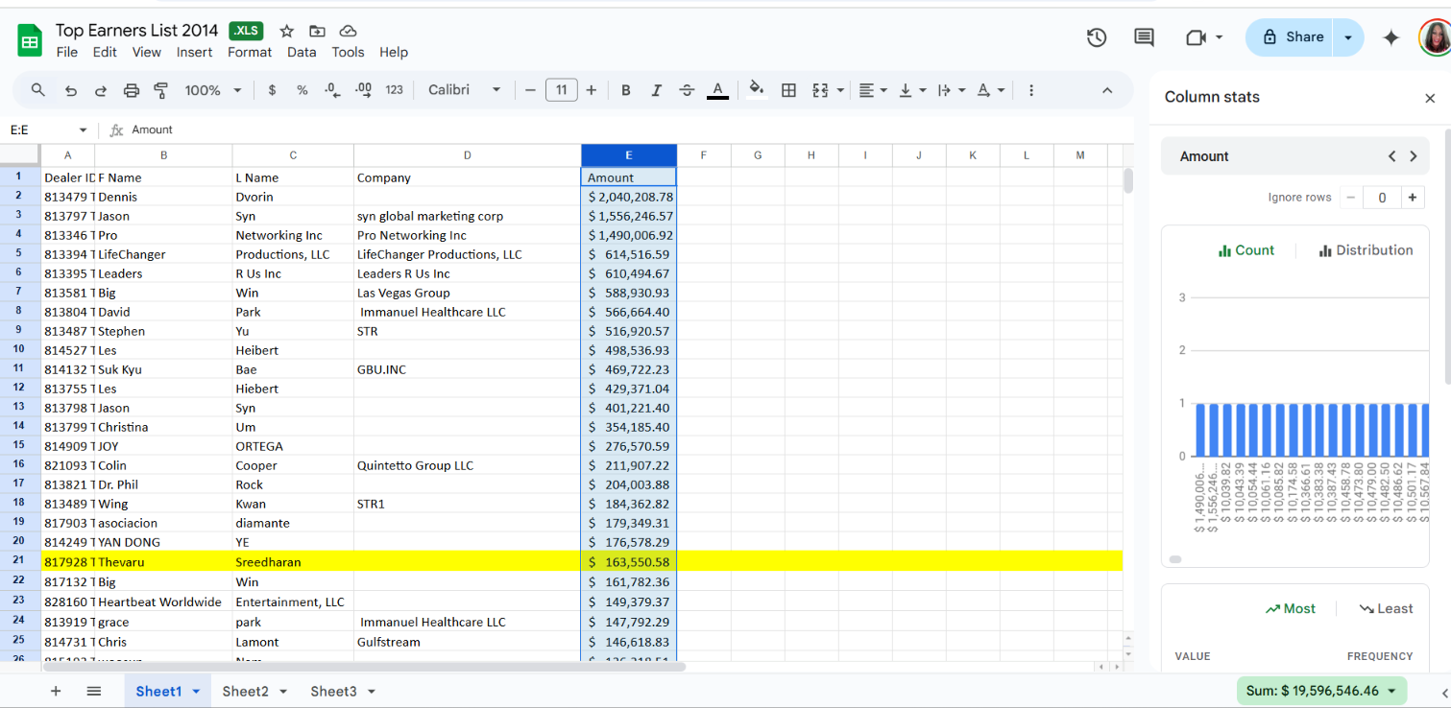The height and width of the screenshot is (708, 1451).
Task: Click the print icon in toolbar
Action: (x=132, y=90)
